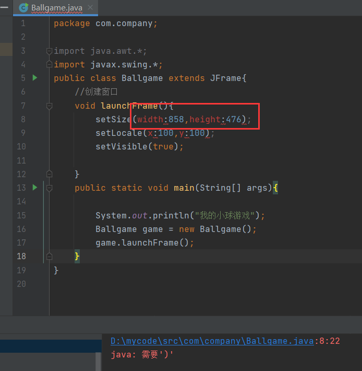Click the minimize dash left of the tab
Screen dimensions: 362x371
click(x=4, y=7)
